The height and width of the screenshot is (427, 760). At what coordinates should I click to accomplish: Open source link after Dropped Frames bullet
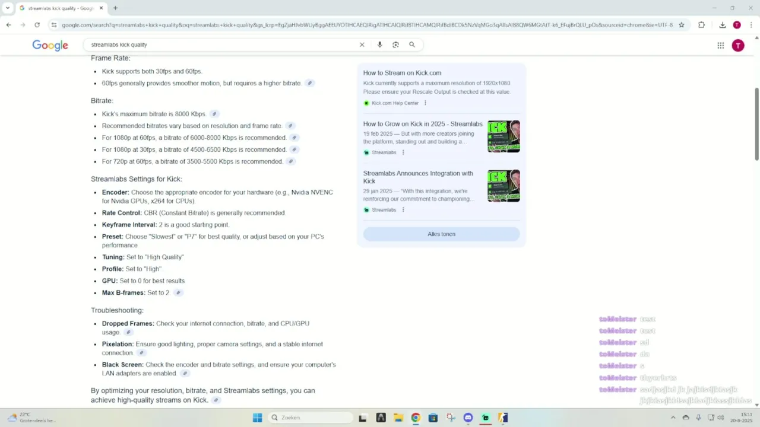click(128, 332)
